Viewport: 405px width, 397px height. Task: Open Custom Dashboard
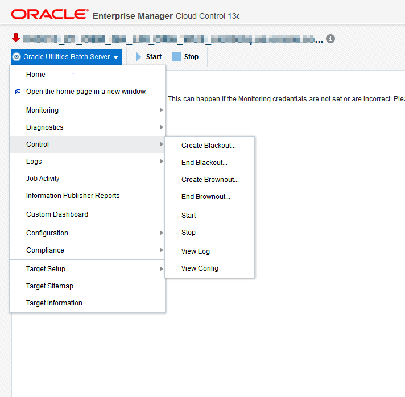click(87, 214)
